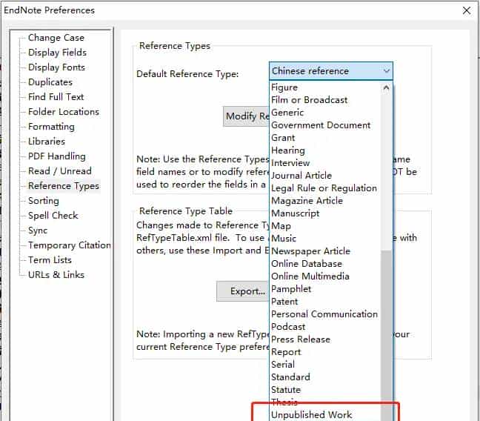
Task: Choose Figure from the reference type list
Action: (326, 87)
